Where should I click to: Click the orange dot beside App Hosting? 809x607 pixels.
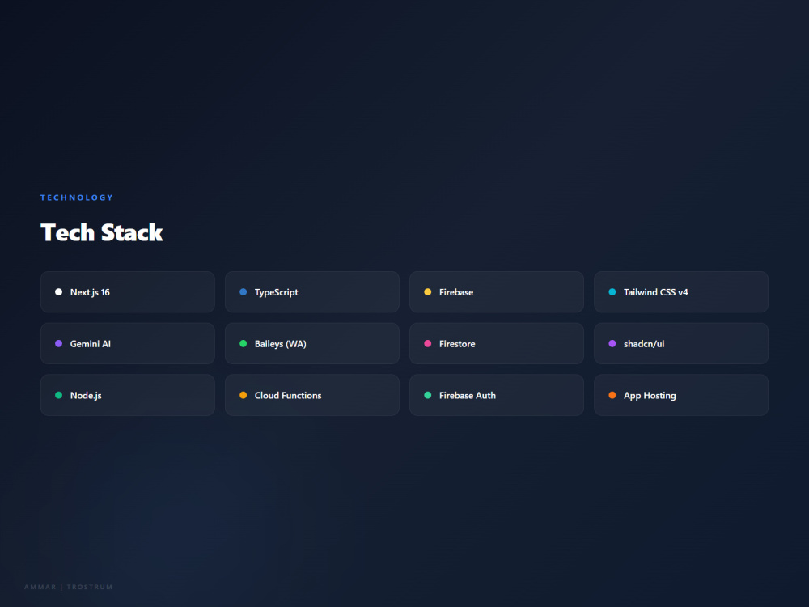[612, 396]
